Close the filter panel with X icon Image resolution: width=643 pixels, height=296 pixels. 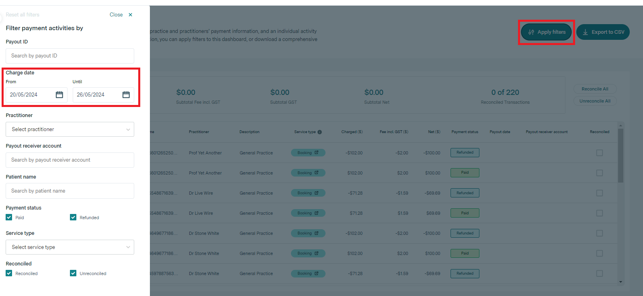tap(130, 15)
